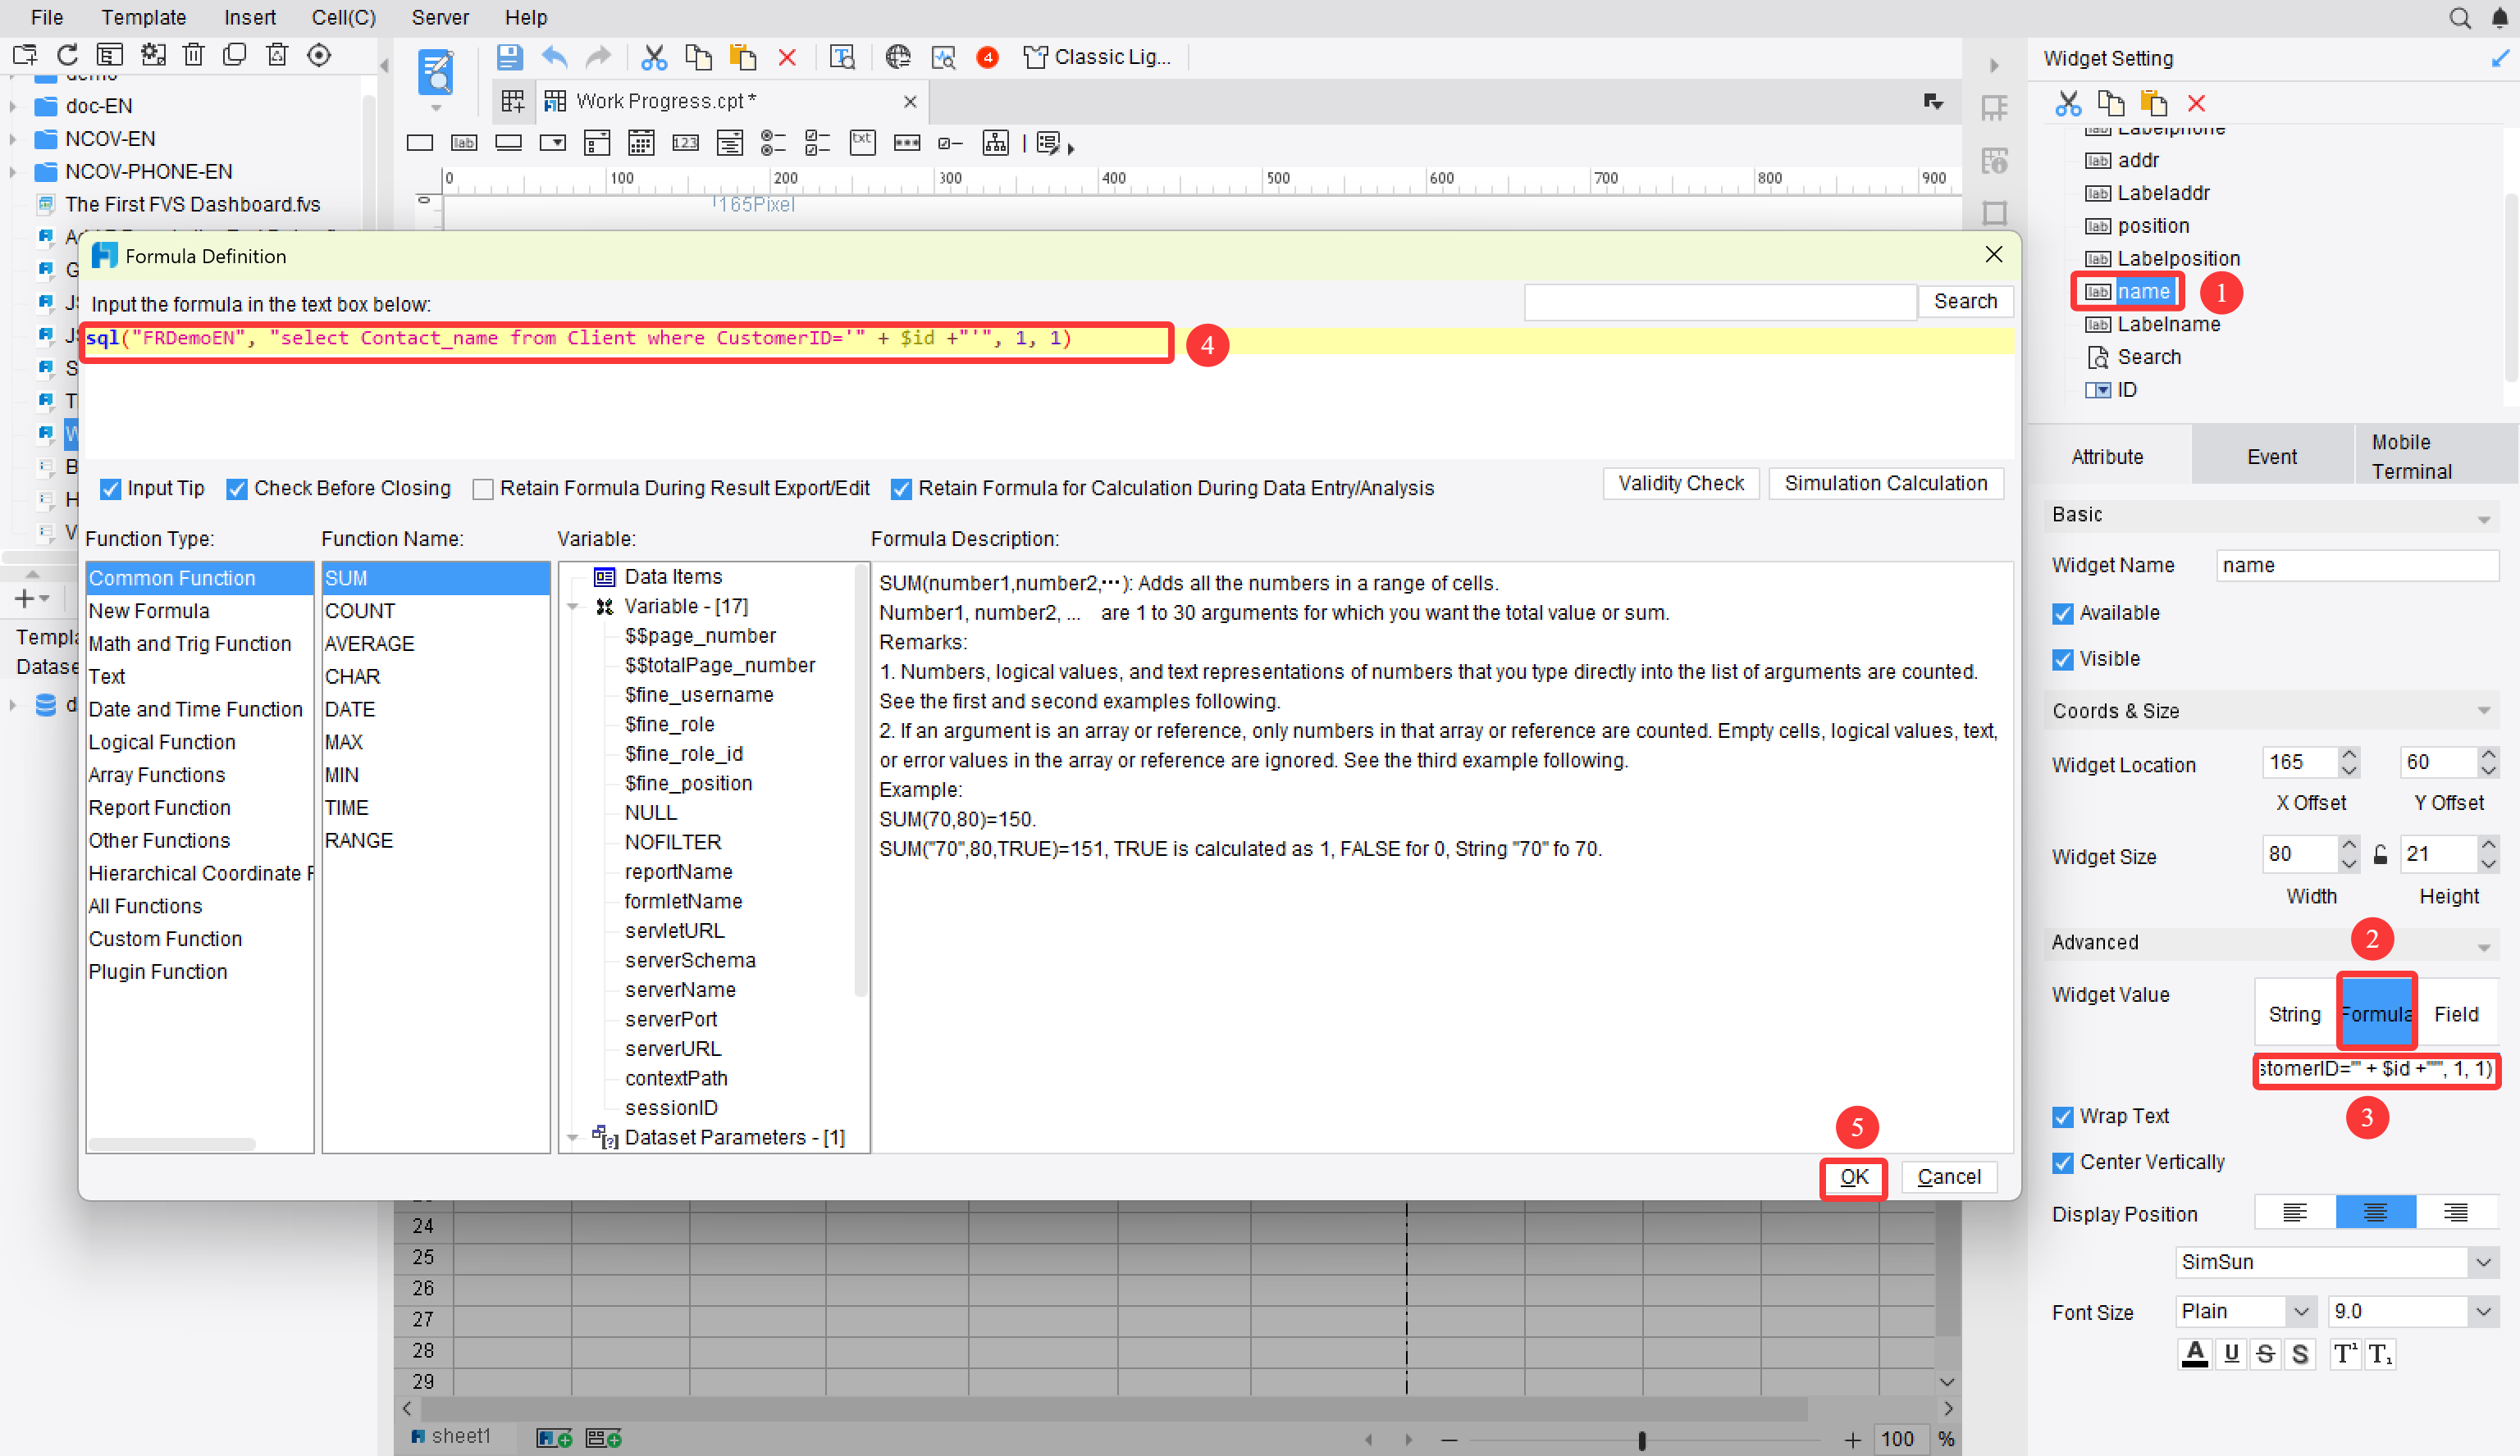This screenshot has height=1456, width=2520.
Task: Toggle Check Before Closing checkbox
Action: (x=237, y=489)
